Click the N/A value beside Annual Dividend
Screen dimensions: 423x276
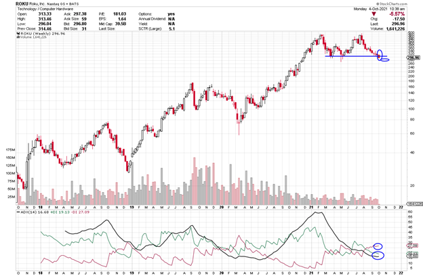(172, 19)
